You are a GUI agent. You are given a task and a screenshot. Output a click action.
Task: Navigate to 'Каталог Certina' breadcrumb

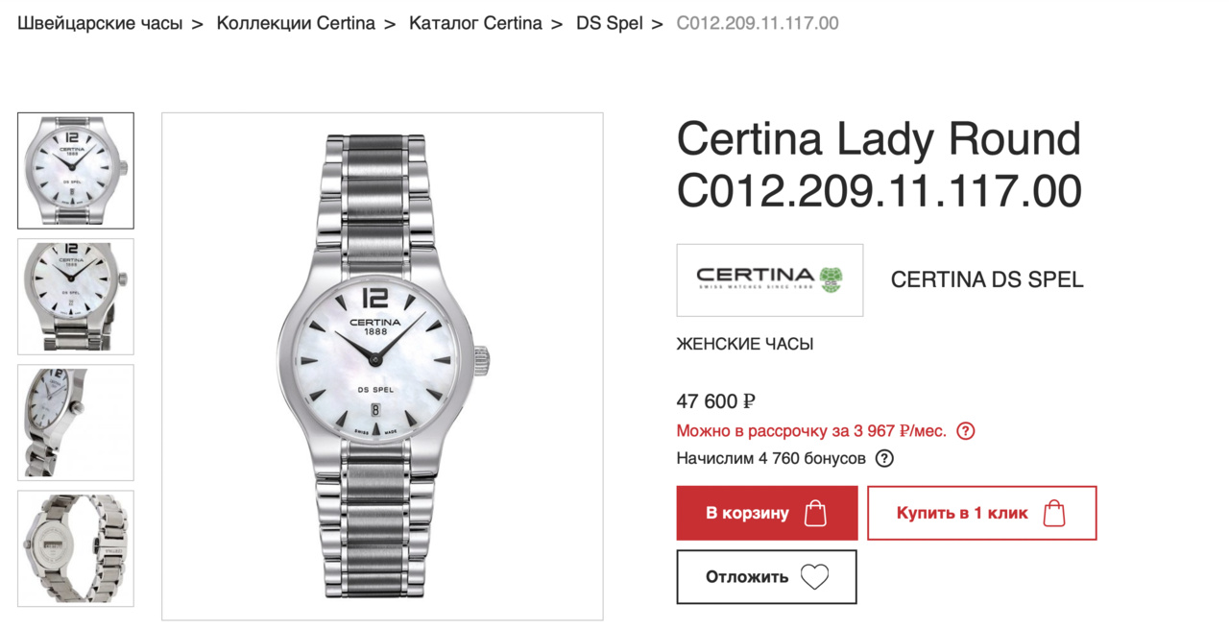pyautogui.click(x=475, y=23)
